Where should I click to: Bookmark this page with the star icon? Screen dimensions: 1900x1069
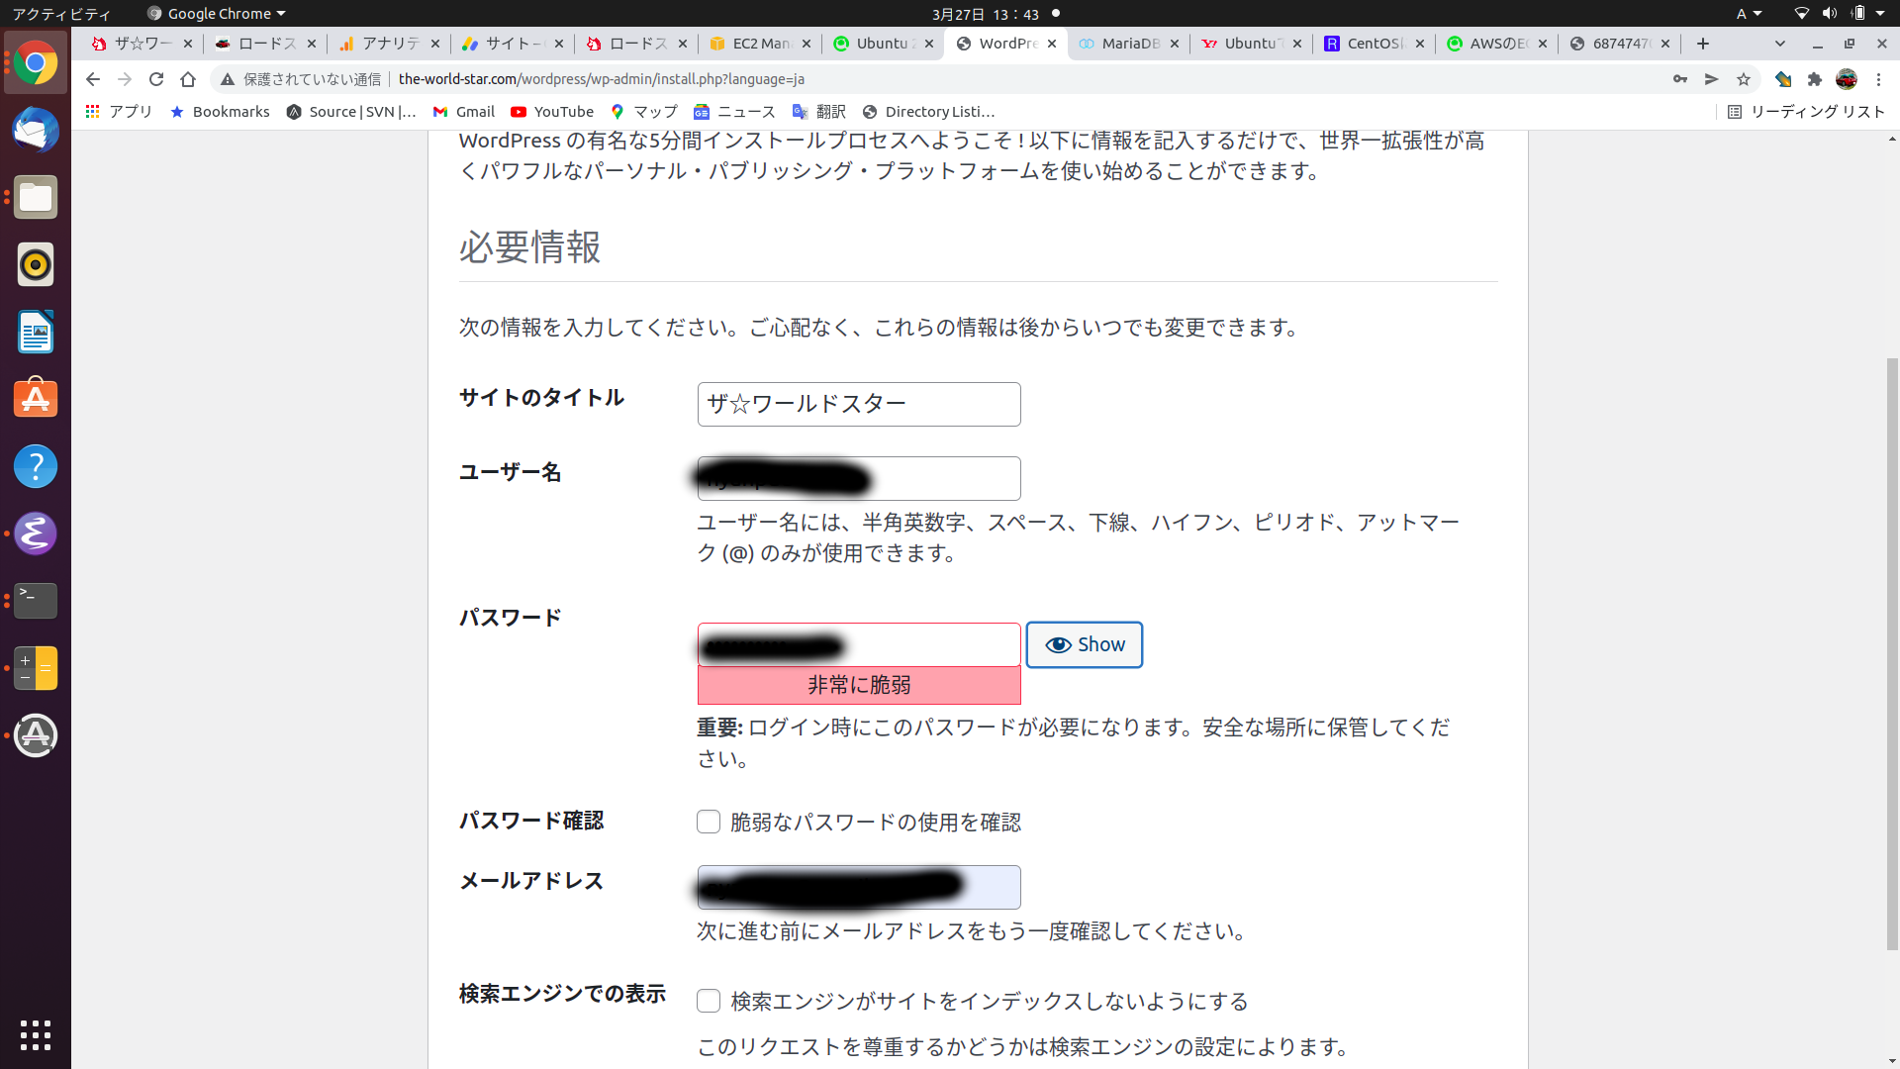1744,79
